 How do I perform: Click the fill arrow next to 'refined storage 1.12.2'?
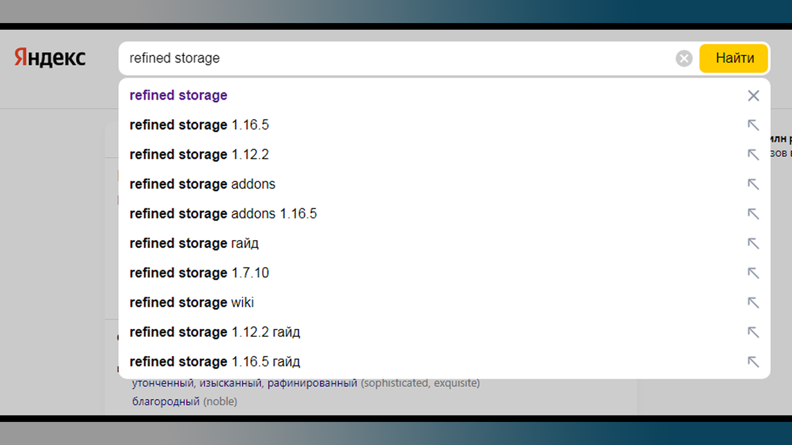[x=753, y=155]
